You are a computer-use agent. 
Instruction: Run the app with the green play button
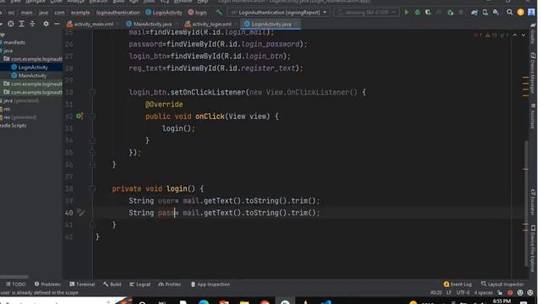click(407, 13)
